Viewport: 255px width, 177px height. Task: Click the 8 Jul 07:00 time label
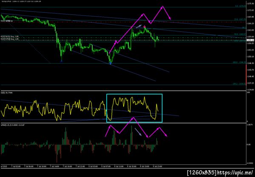[x=106, y=166]
